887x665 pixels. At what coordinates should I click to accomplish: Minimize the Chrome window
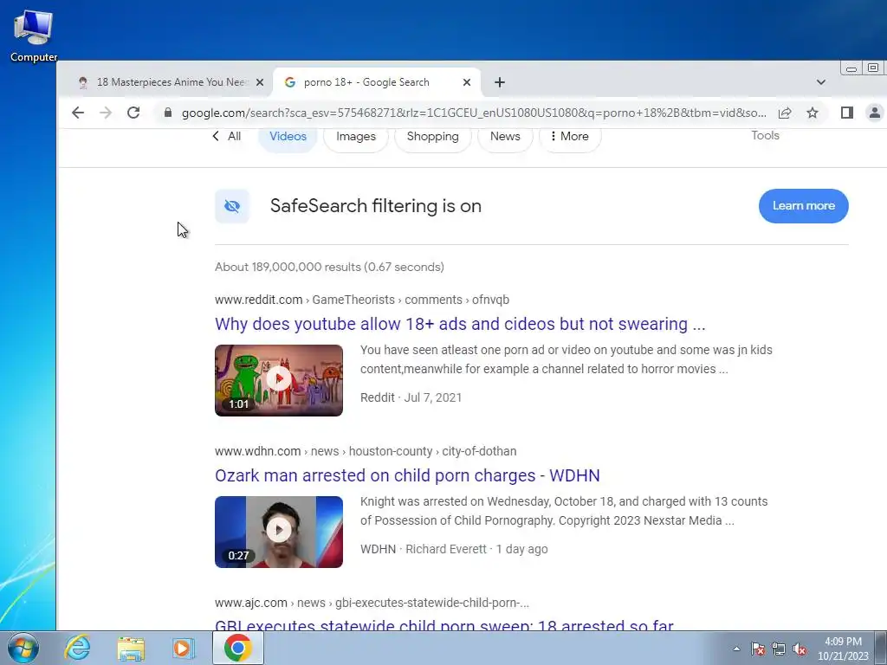(x=851, y=68)
